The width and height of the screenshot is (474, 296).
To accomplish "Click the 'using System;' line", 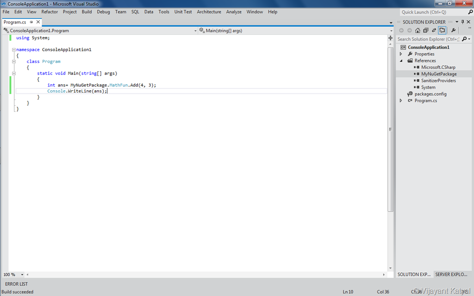I will pos(33,38).
